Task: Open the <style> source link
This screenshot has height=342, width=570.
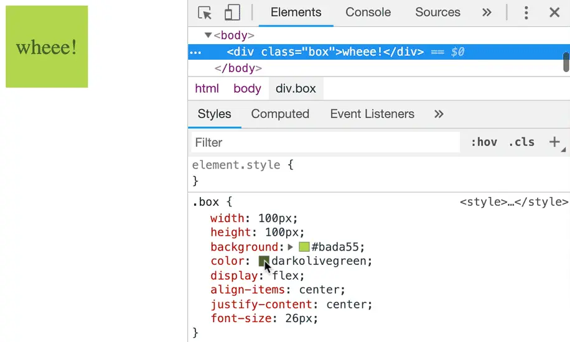Action: click(x=514, y=202)
